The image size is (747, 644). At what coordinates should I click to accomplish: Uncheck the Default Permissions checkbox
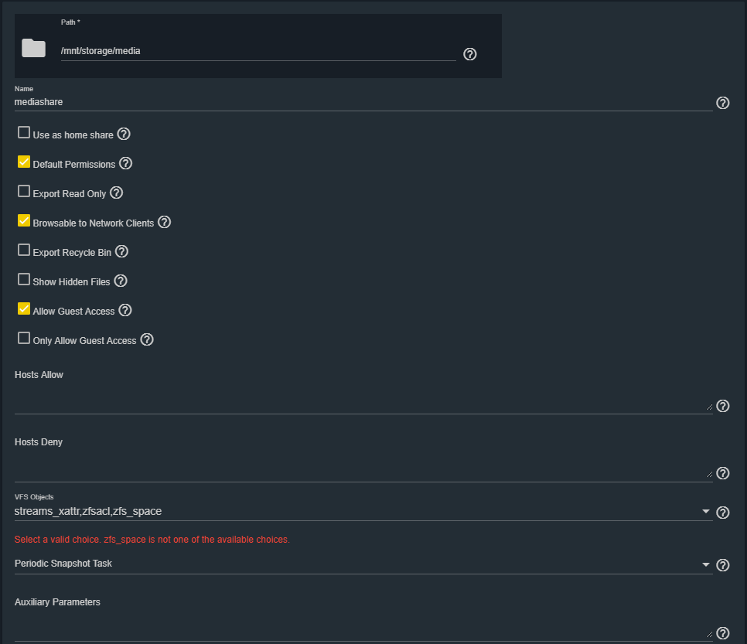[24, 162]
